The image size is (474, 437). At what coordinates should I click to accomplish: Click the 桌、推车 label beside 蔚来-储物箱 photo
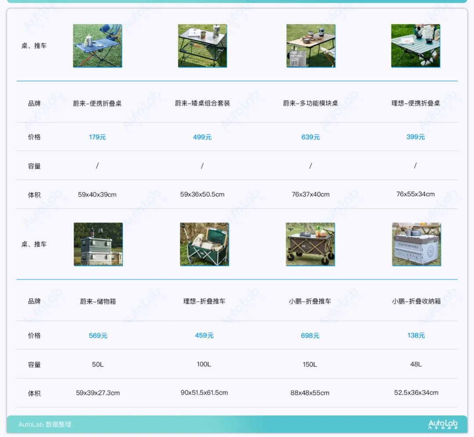34,244
